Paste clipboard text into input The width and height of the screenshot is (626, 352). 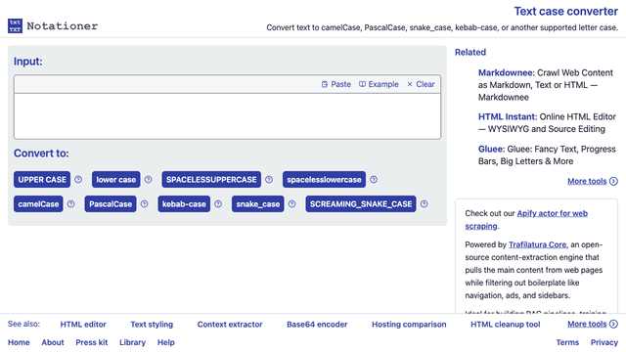pos(336,84)
